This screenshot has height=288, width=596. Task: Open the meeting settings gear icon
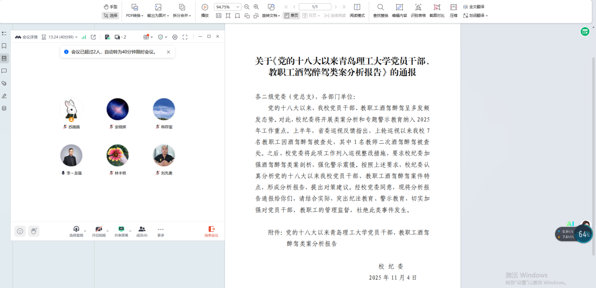coord(175,37)
